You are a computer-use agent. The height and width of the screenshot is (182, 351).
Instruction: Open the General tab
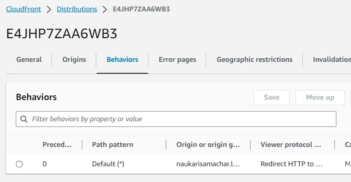(29, 60)
